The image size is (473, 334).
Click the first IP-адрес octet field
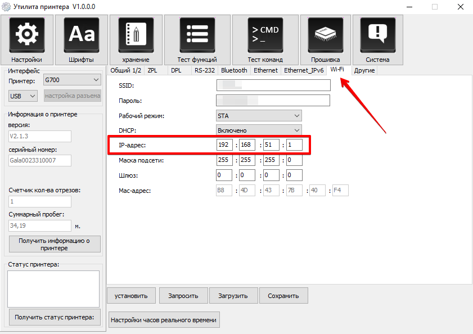[x=225, y=145]
